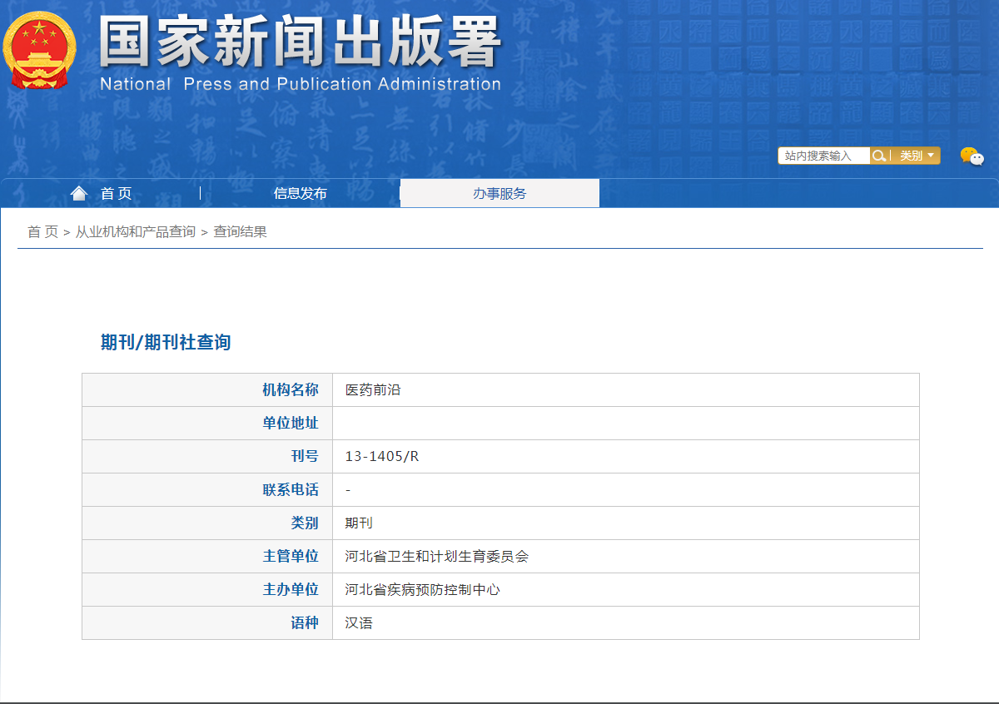Screen dimensions: 999x704
Task: Click the 河北省疾病预防控制中心 sponsor value
Action: pyautogui.click(x=423, y=589)
